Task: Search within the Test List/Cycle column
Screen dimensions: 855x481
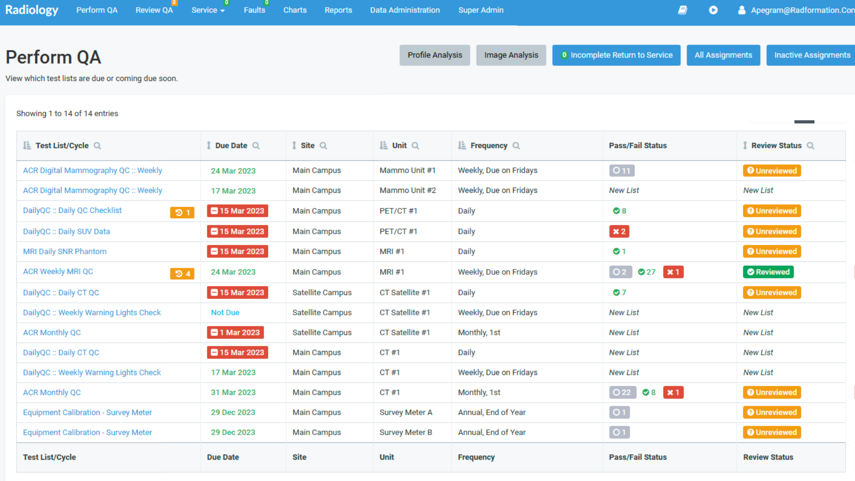Action: click(98, 146)
